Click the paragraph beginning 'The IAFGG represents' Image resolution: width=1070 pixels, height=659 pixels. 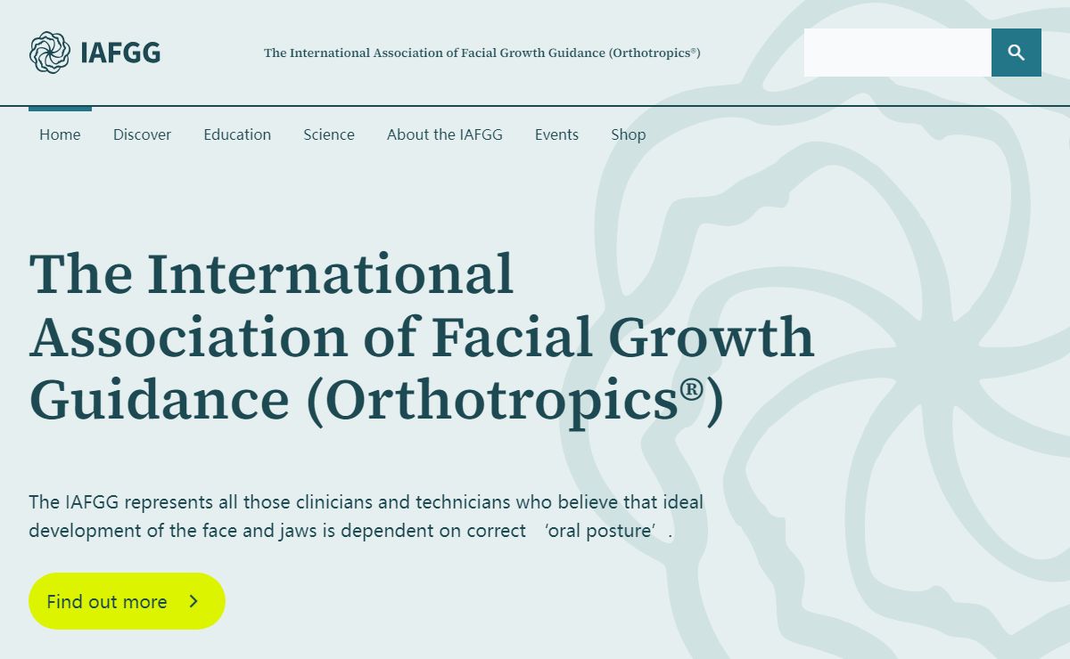(x=366, y=517)
